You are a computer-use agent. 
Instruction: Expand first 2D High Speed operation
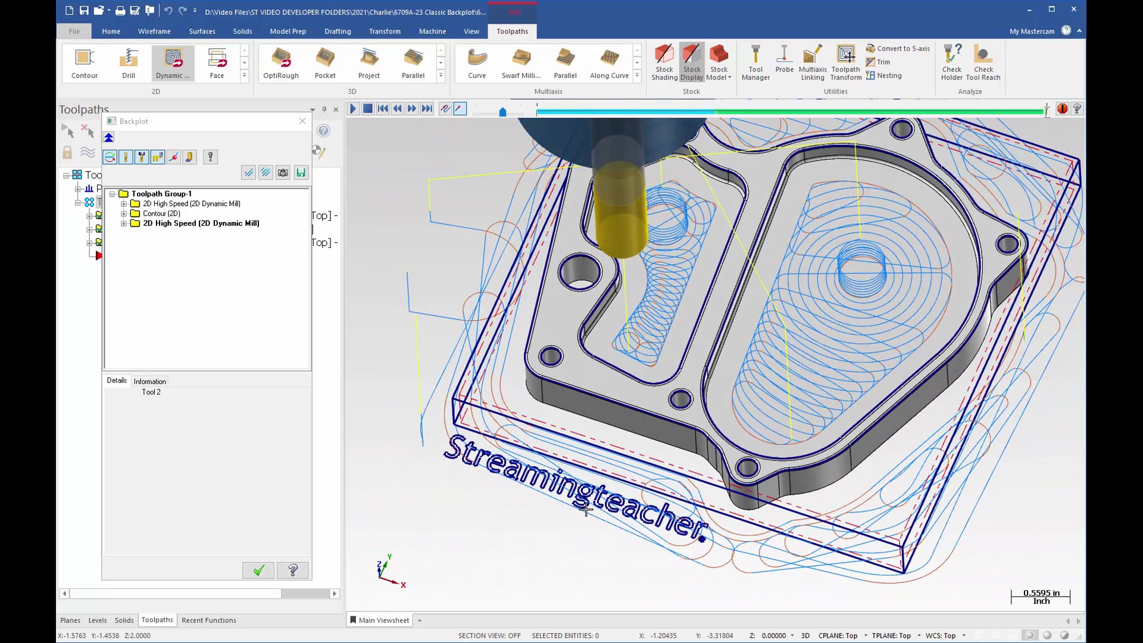(124, 204)
